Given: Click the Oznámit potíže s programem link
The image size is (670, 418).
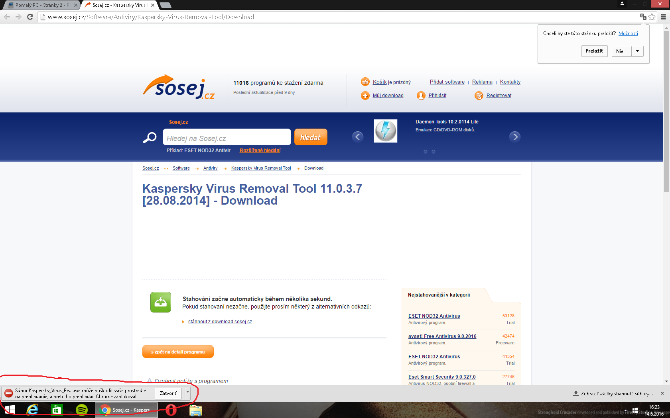Looking at the screenshot, I should point(191,381).
